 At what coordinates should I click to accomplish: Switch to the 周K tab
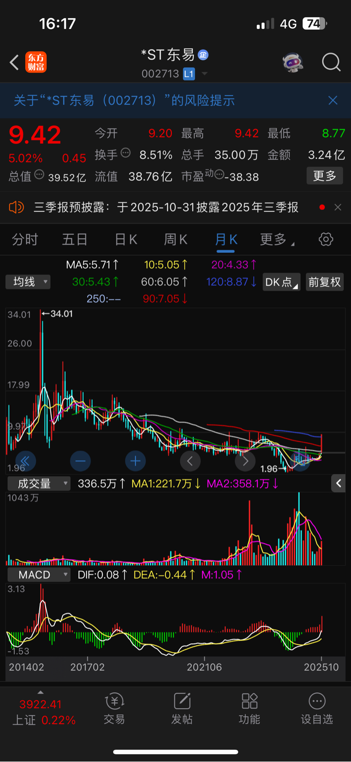pyautogui.click(x=175, y=239)
